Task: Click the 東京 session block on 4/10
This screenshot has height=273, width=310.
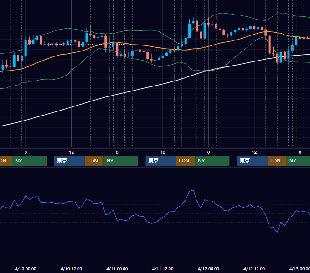Action: (x=69, y=161)
